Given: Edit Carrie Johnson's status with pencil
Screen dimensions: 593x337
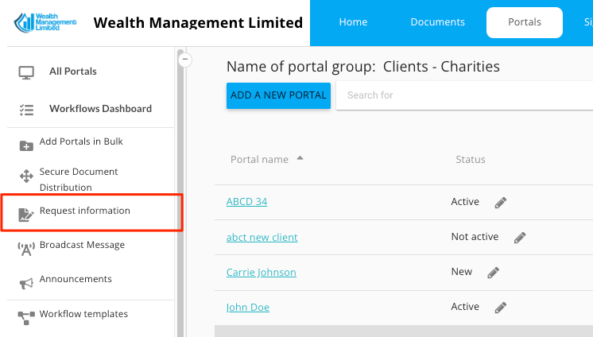Looking at the screenshot, I should pos(493,273).
